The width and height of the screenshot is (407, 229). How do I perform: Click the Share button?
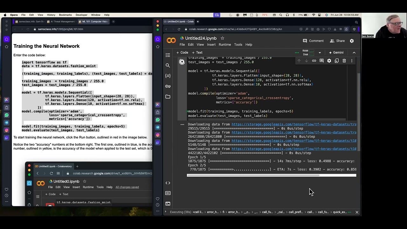pyautogui.click(x=337, y=41)
